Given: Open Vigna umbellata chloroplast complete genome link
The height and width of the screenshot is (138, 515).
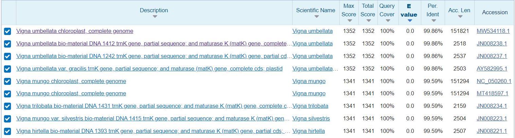Looking at the screenshot, I should tap(75, 31).
